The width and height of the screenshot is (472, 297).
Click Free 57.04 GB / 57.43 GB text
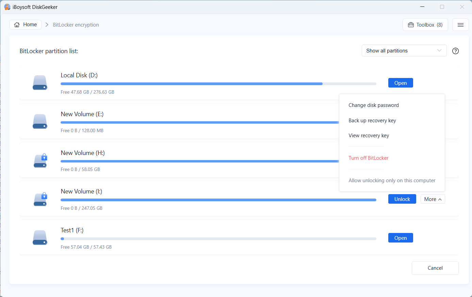coord(86,247)
